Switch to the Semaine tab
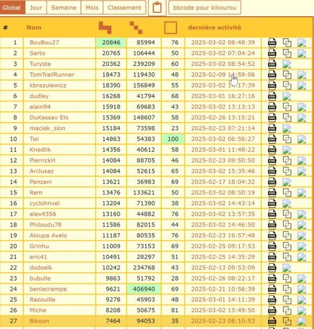The height and width of the screenshot is (329, 314). pyautogui.click(x=64, y=8)
